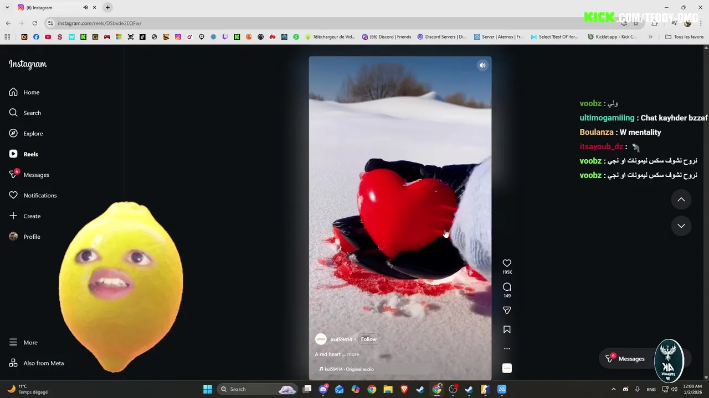Show overflow bookmarks chevron

(650, 37)
